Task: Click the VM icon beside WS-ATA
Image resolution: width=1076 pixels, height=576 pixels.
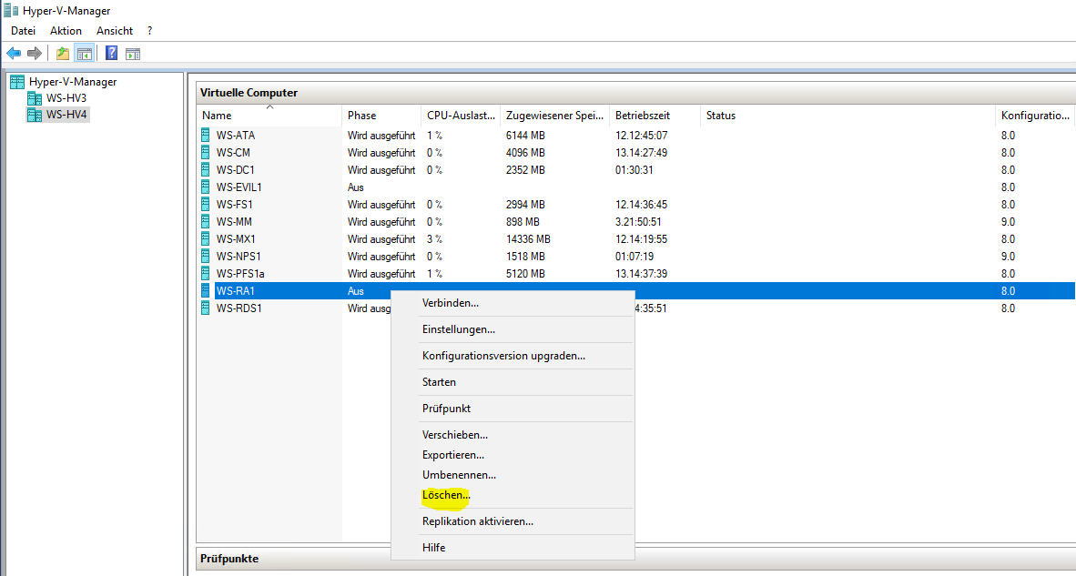Action: click(x=205, y=135)
